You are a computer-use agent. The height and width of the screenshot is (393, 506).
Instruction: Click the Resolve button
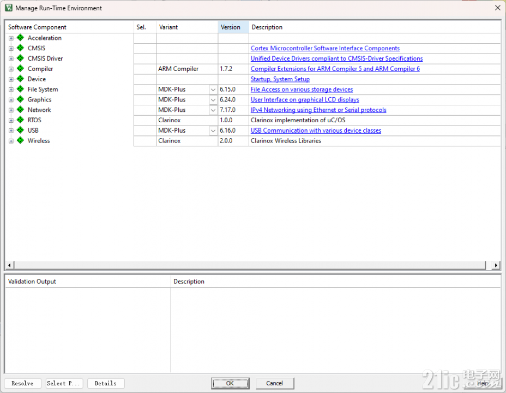22,383
